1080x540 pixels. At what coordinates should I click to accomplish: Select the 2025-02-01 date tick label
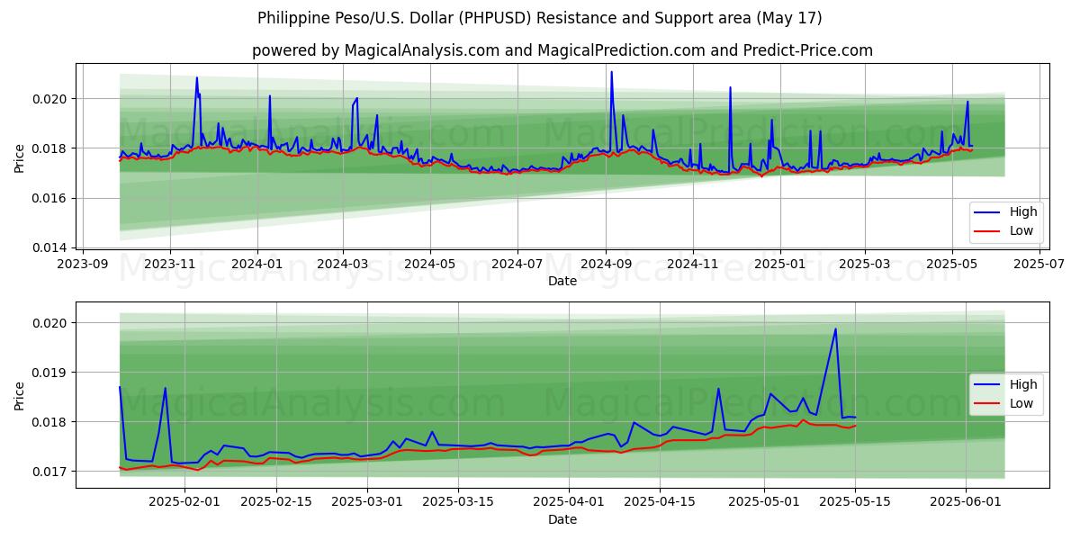[x=184, y=502]
